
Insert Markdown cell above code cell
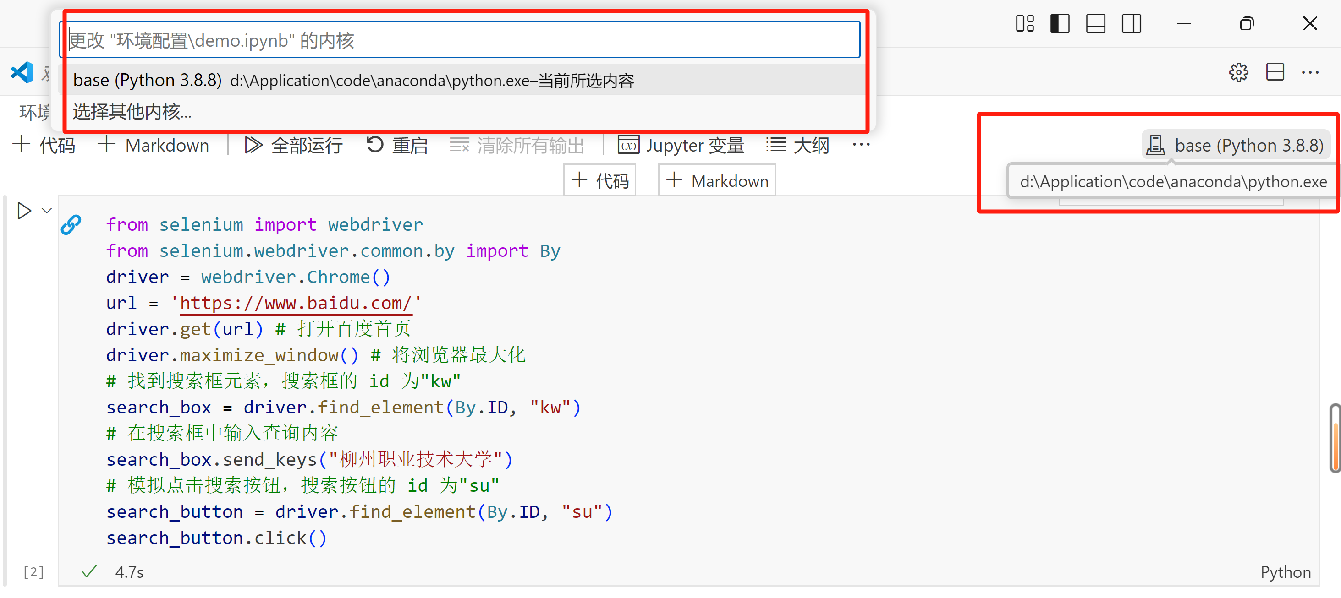716,181
